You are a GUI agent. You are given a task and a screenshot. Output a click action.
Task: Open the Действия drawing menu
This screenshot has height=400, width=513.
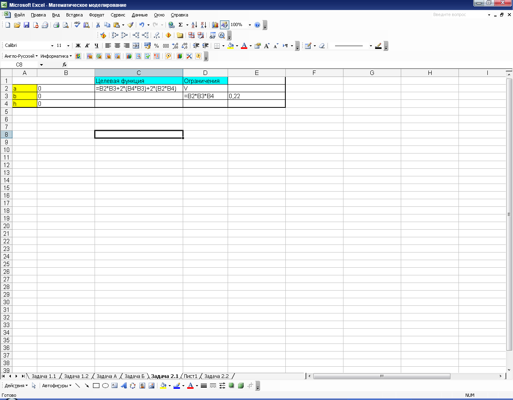tap(16, 386)
